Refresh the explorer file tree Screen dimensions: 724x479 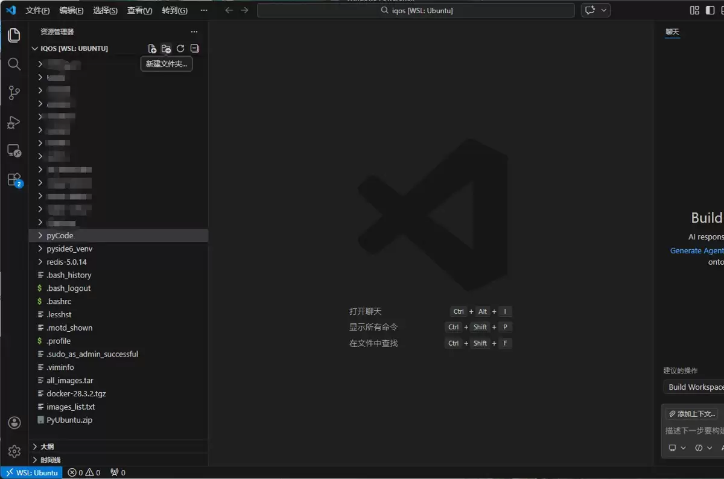[x=180, y=48]
